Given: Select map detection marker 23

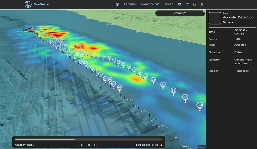Looking at the screenshot, I should click(x=129, y=67).
